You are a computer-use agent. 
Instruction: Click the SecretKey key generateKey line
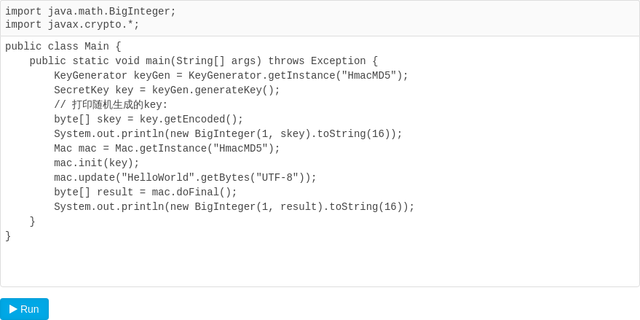click(167, 90)
